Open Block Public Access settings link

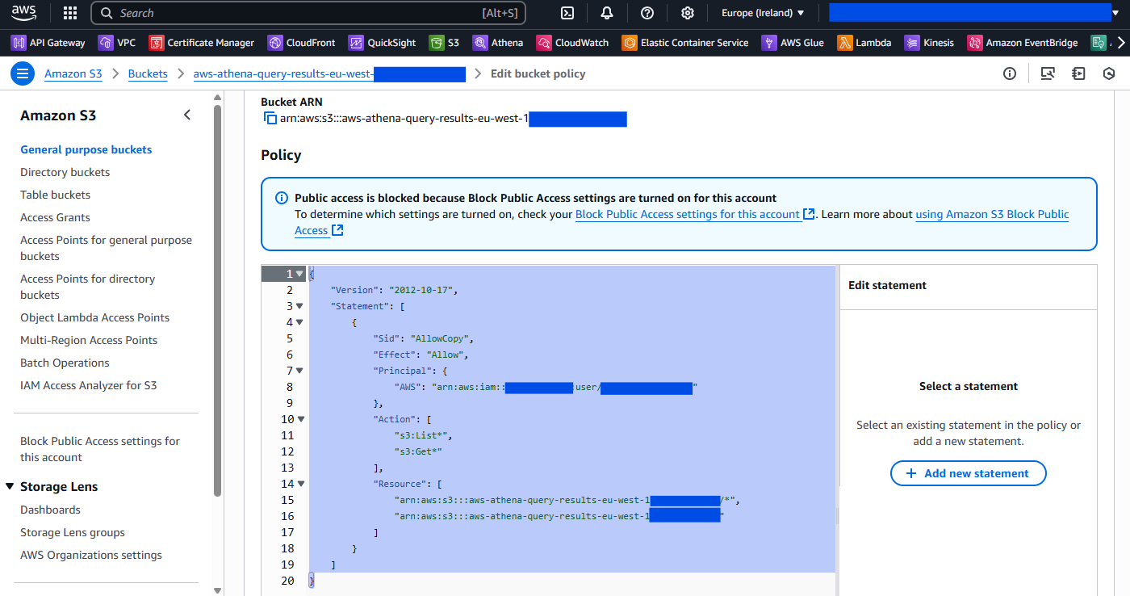(696, 214)
